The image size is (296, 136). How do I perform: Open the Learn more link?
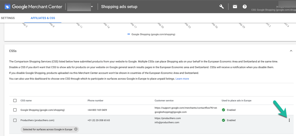pyautogui.click(x=182, y=79)
